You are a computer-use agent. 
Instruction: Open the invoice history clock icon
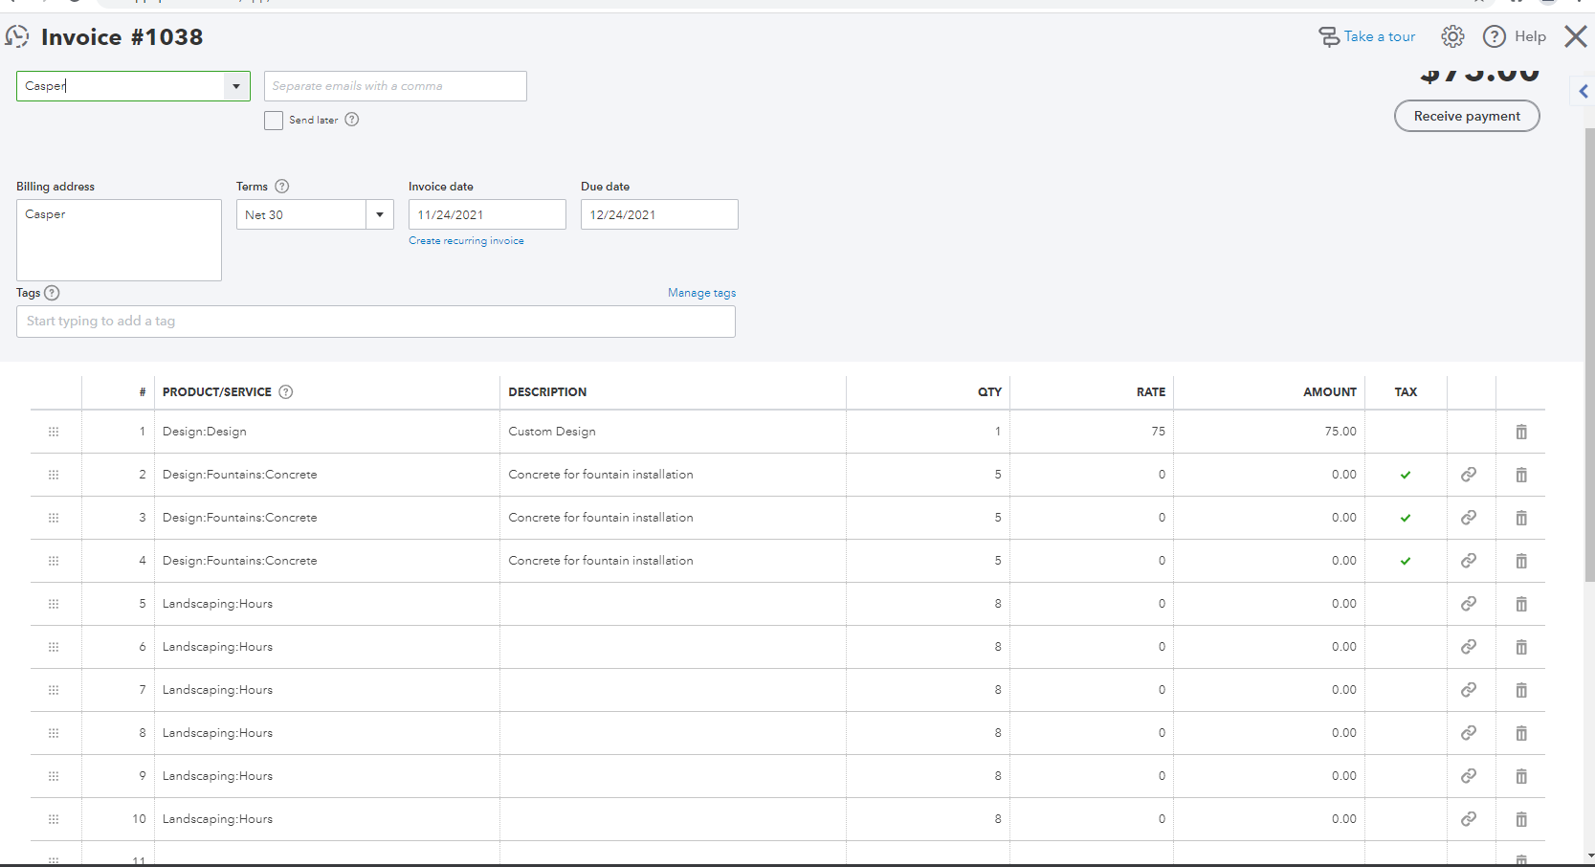click(x=17, y=36)
